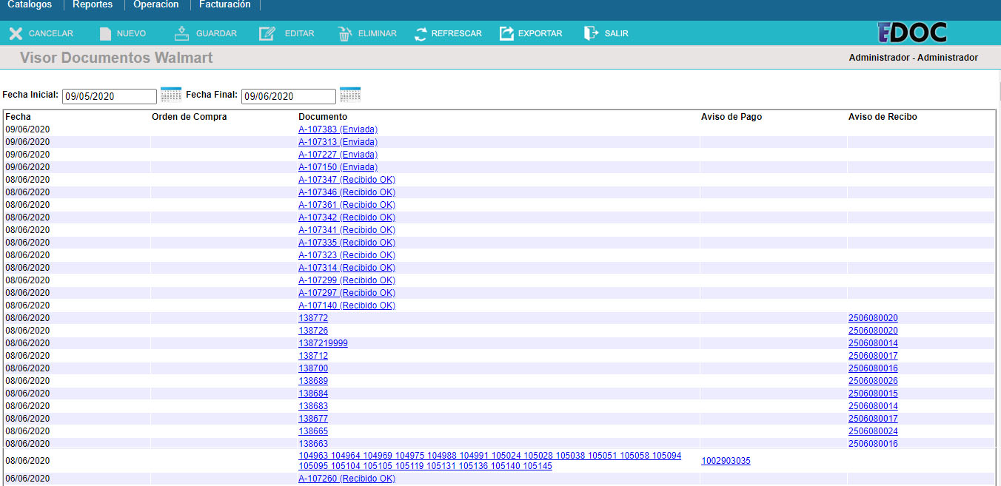Open document link 138700
The image size is (1001, 486).
click(313, 368)
